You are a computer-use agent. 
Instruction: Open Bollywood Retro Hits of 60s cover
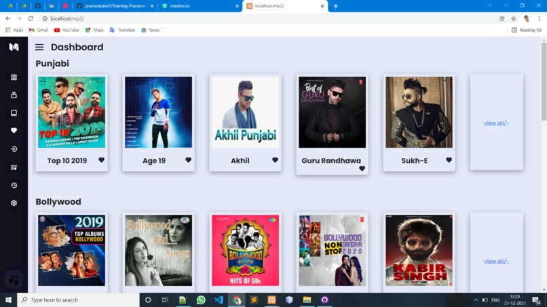click(245, 250)
